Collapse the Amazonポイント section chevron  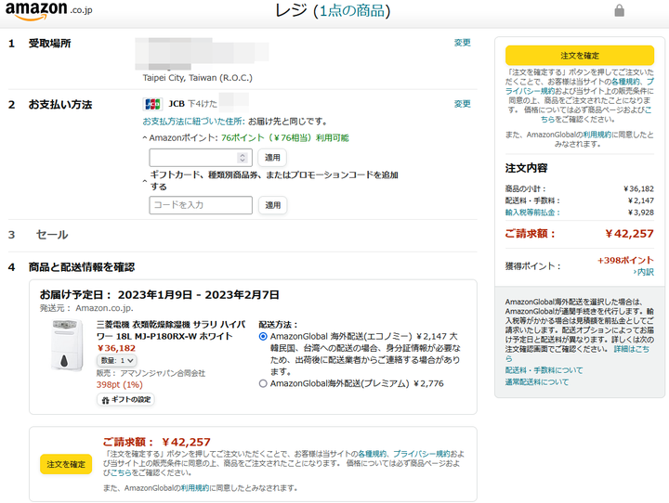(x=145, y=137)
